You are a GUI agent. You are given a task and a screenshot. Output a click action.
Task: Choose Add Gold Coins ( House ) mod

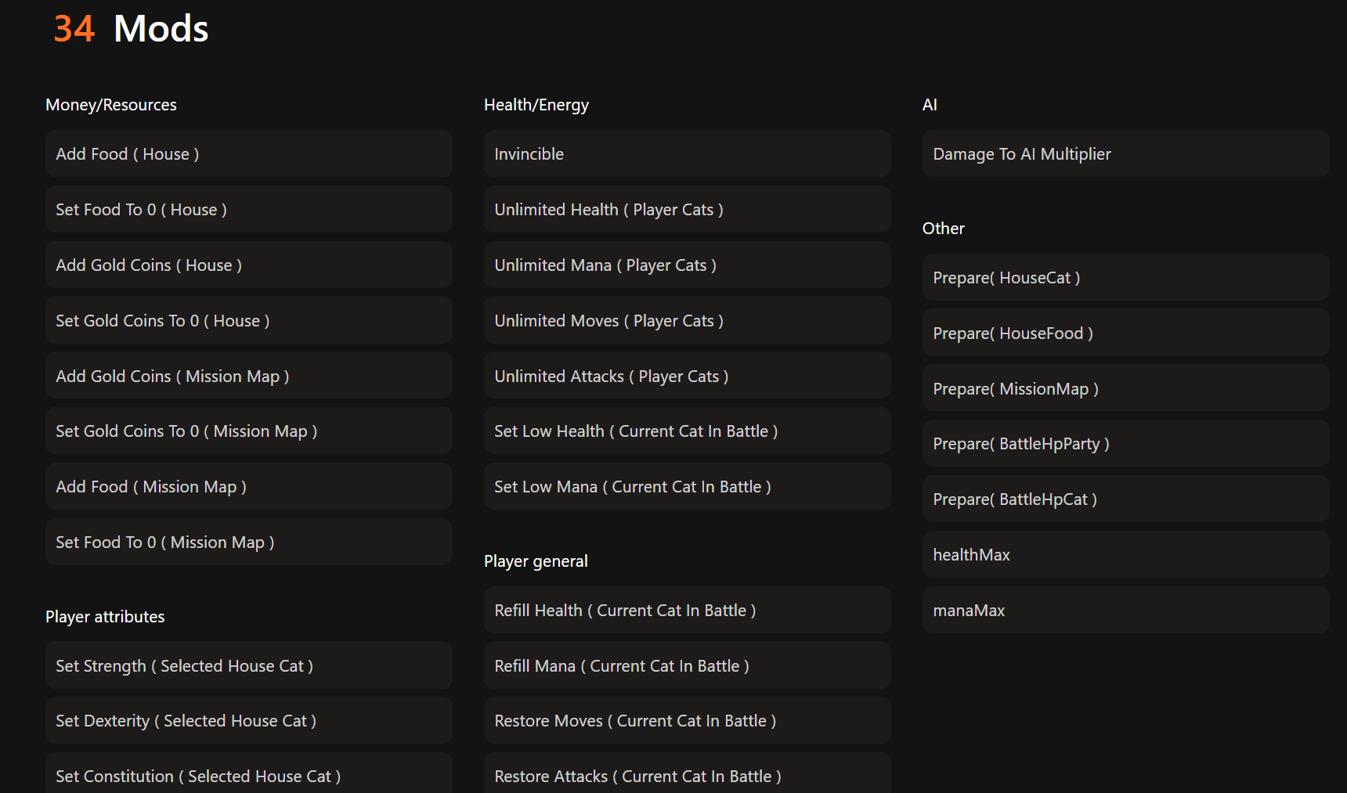click(x=247, y=265)
